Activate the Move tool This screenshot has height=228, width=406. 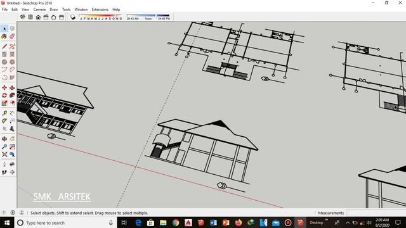(x=4, y=87)
